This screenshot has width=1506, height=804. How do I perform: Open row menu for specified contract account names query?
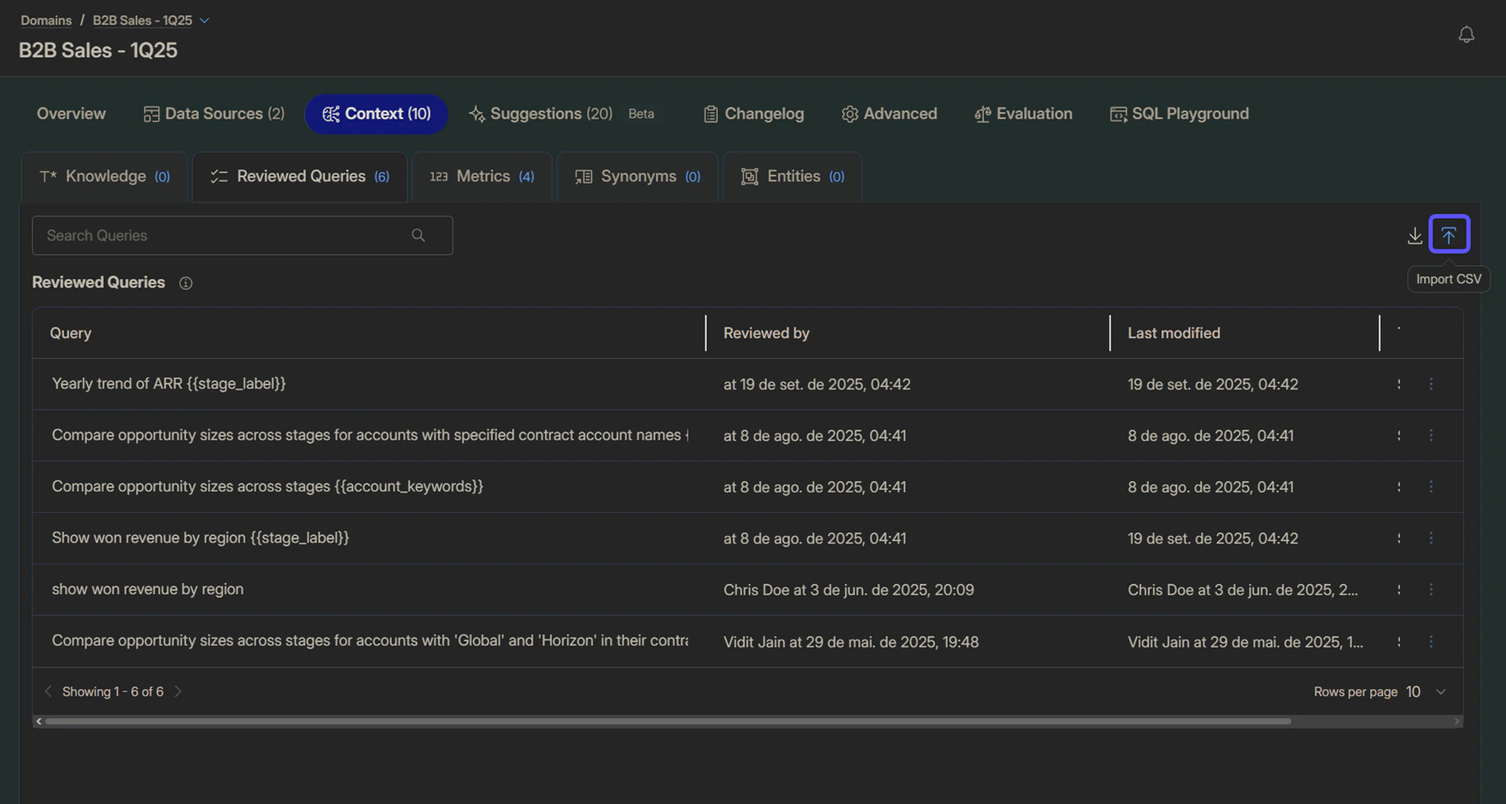[x=1431, y=435]
